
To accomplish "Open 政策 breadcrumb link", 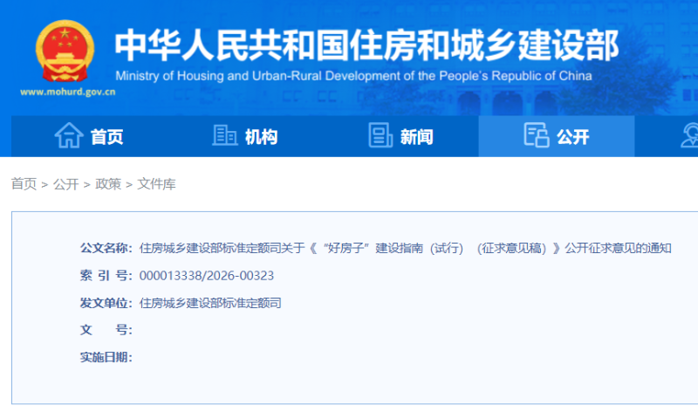I will (108, 184).
